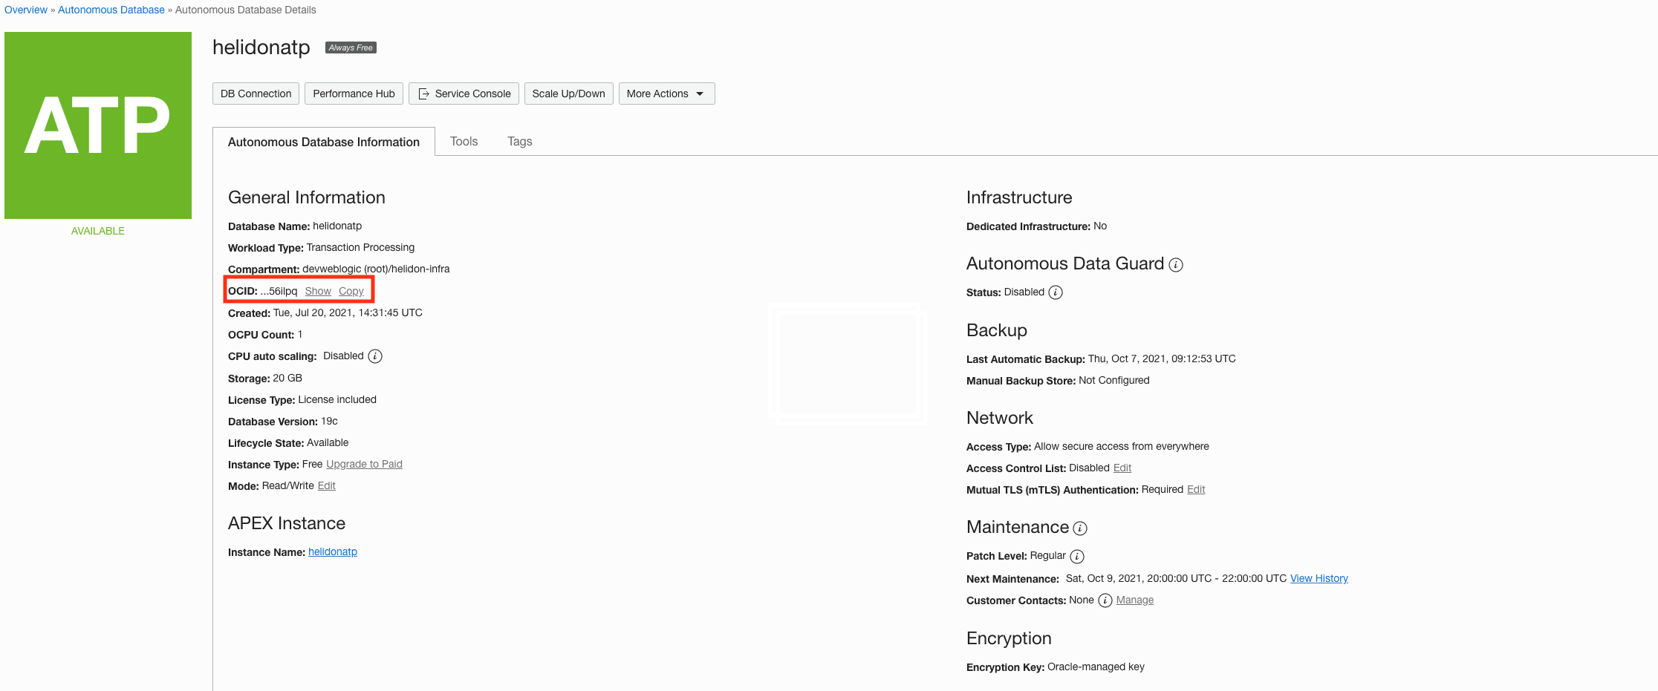Open the More Actions dropdown
Image resolution: width=1658 pixels, height=691 pixels.
(x=666, y=94)
